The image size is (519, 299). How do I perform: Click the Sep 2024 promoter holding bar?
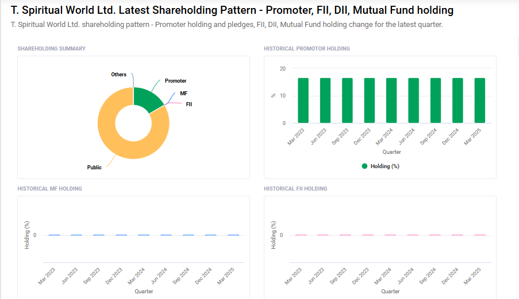(x=436, y=100)
